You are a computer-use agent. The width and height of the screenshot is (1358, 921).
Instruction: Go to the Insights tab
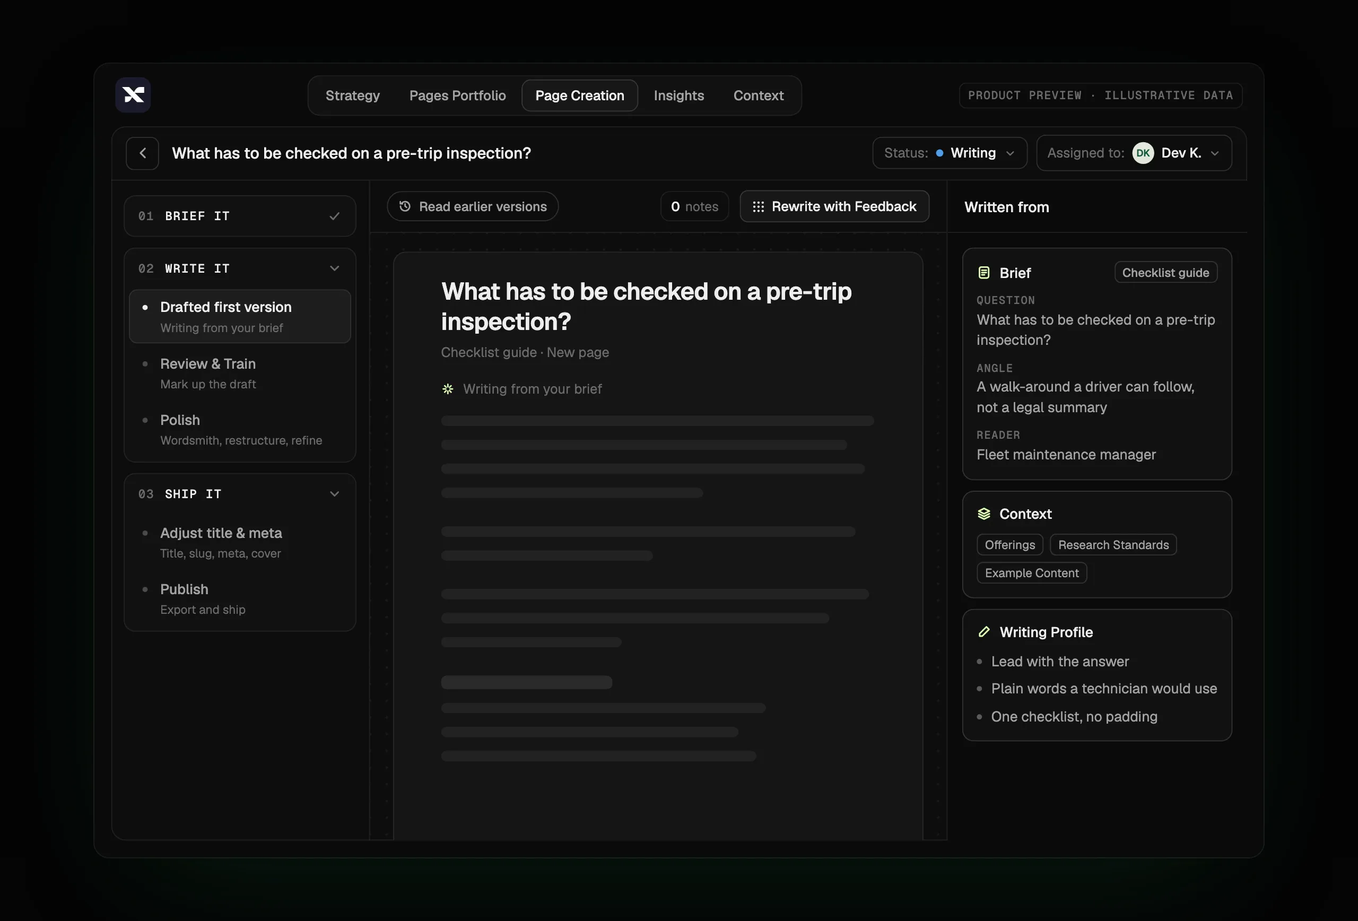click(x=678, y=96)
